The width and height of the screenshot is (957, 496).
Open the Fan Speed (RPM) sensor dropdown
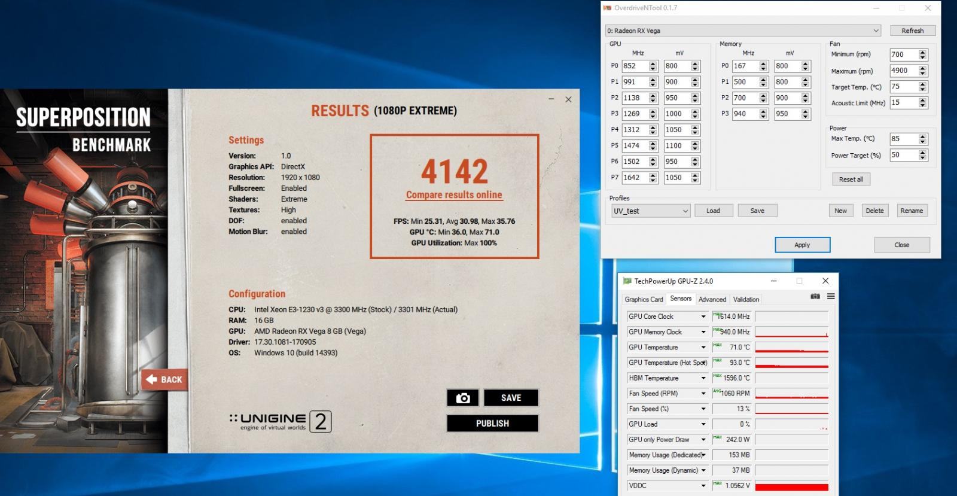point(703,394)
